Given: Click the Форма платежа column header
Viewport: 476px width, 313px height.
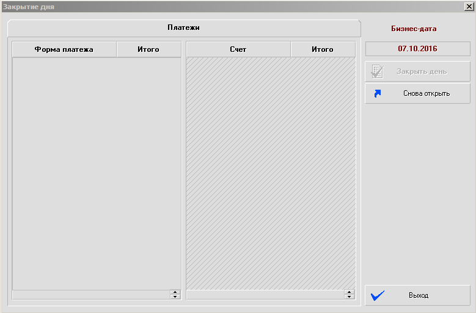Looking at the screenshot, I should (x=64, y=49).
